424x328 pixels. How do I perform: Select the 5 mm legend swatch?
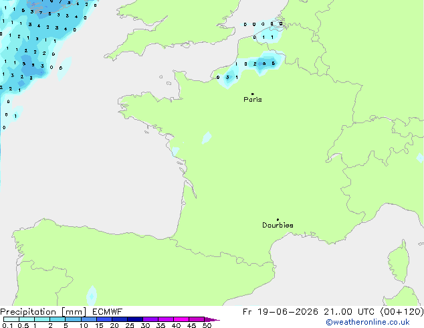(73, 319)
